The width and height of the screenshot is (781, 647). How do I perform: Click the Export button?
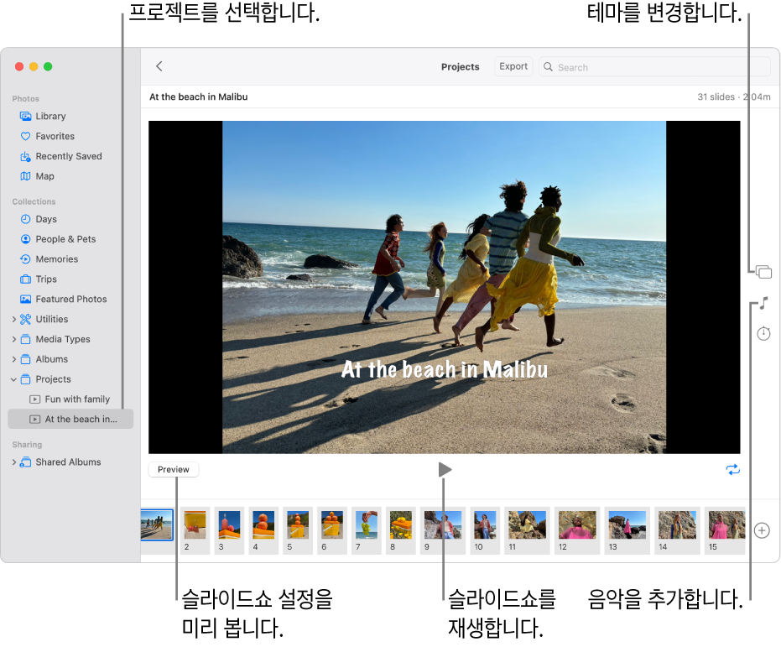(513, 66)
